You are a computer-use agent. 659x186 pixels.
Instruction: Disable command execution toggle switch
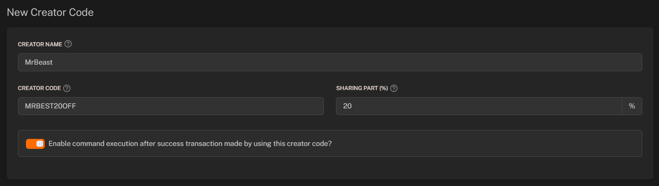pyautogui.click(x=35, y=144)
